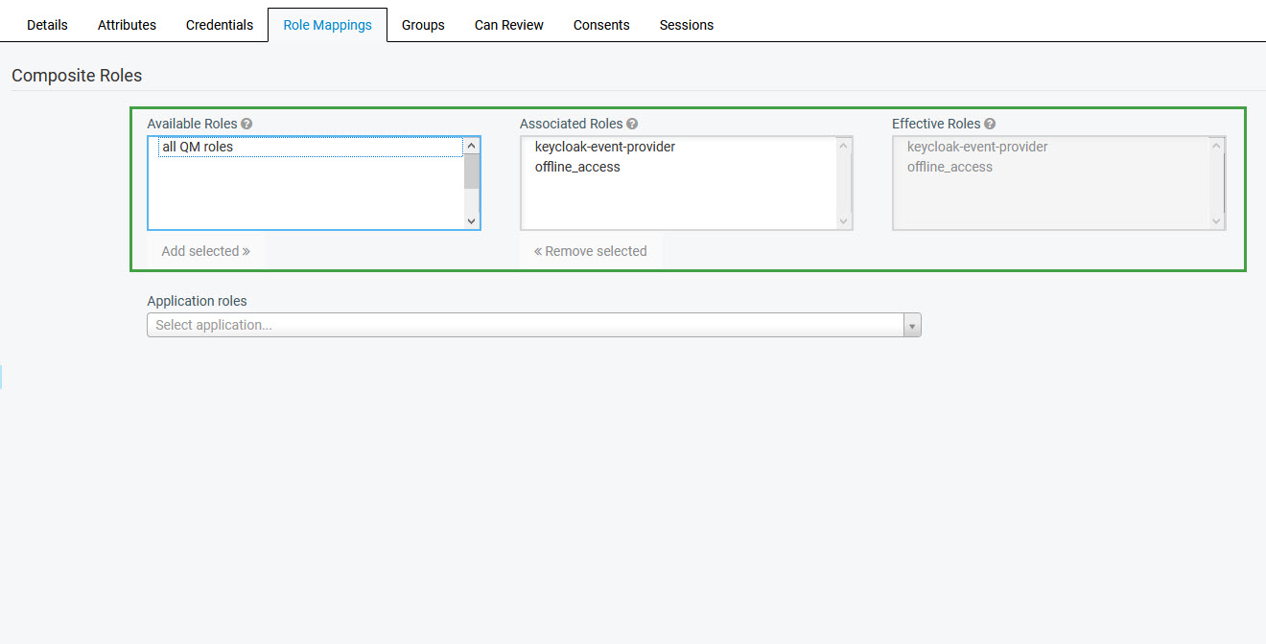Open the Details tab
Viewport: 1266px width, 644px height.
point(47,25)
